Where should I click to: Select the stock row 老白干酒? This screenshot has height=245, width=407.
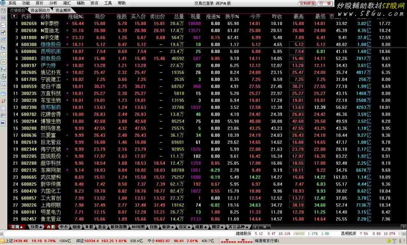coord(207,86)
